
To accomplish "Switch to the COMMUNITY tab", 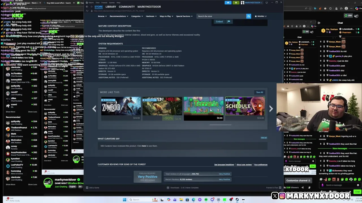I will pyautogui.click(x=127, y=7).
